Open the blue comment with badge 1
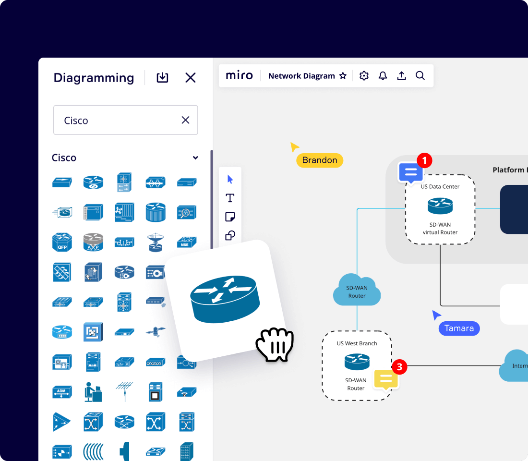 (411, 172)
